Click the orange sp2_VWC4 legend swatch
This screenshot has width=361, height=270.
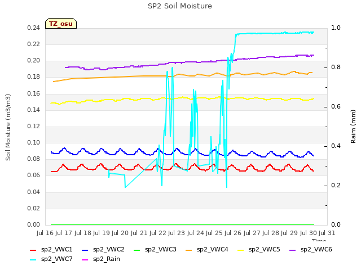tap(189, 250)
